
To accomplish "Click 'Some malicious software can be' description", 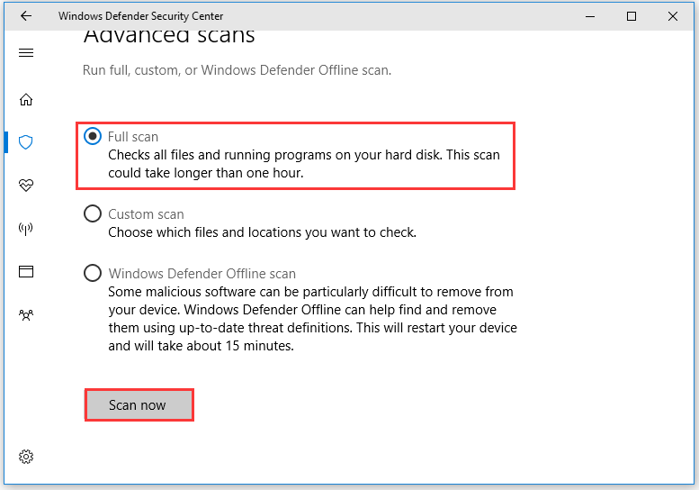I will pos(312,319).
